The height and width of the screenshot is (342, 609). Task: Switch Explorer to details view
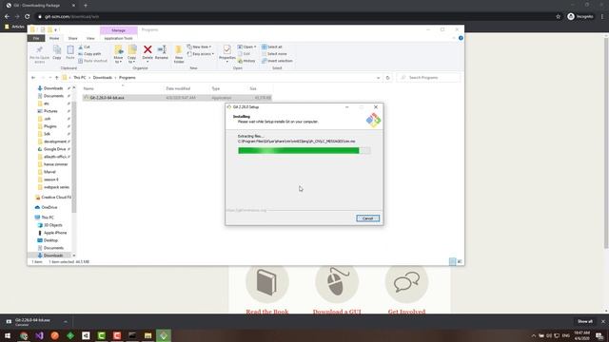[453, 262]
